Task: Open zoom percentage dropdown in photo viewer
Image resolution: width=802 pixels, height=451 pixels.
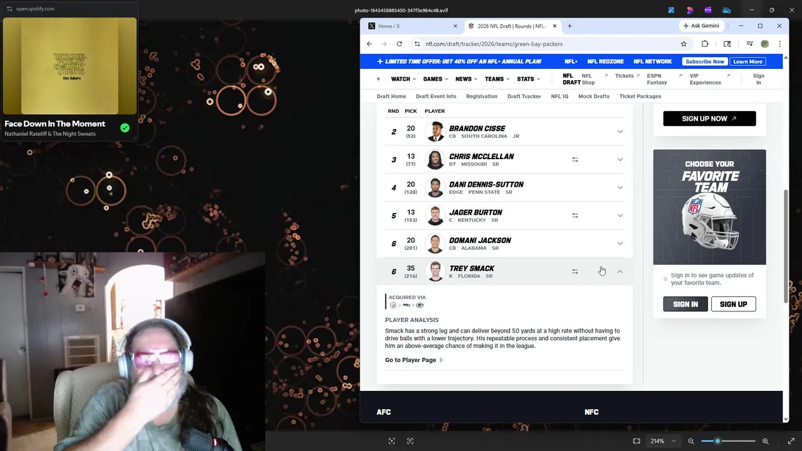Action: (663, 441)
